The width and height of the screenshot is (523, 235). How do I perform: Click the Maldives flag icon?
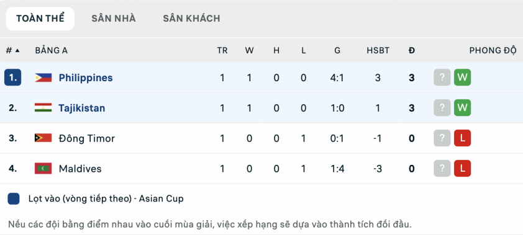click(x=43, y=169)
